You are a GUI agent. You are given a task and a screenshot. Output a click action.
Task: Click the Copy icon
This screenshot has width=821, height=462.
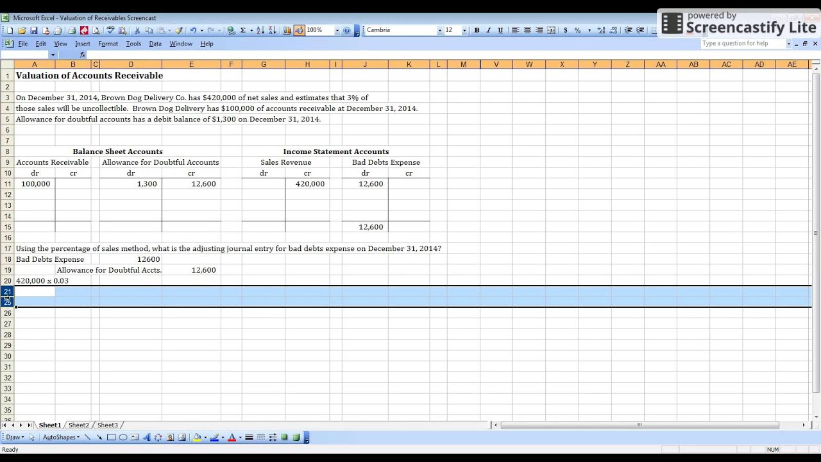click(x=149, y=30)
